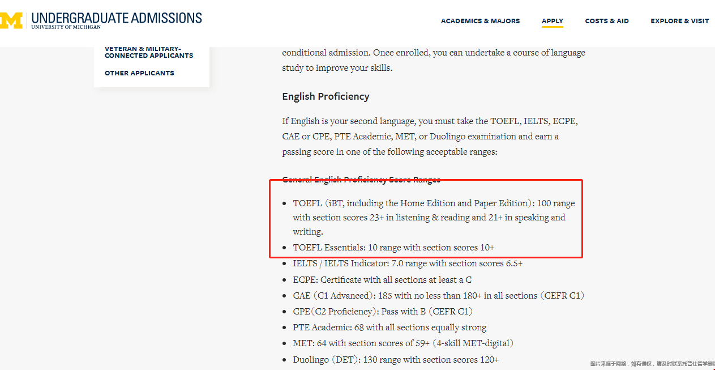Click the PTE Academic score line
The height and width of the screenshot is (370, 715).
click(x=389, y=328)
